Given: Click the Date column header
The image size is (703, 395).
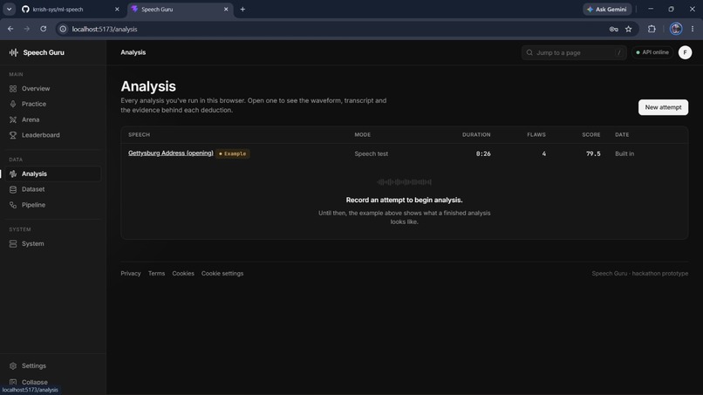Looking at the screenshot, I should coord(622,135).
